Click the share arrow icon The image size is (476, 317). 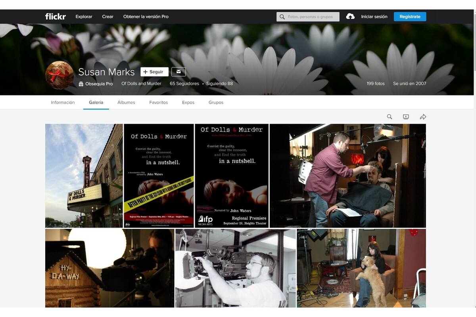click(423, 117)
